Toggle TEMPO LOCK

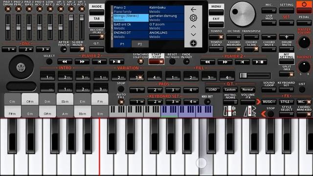coord(216,49)
